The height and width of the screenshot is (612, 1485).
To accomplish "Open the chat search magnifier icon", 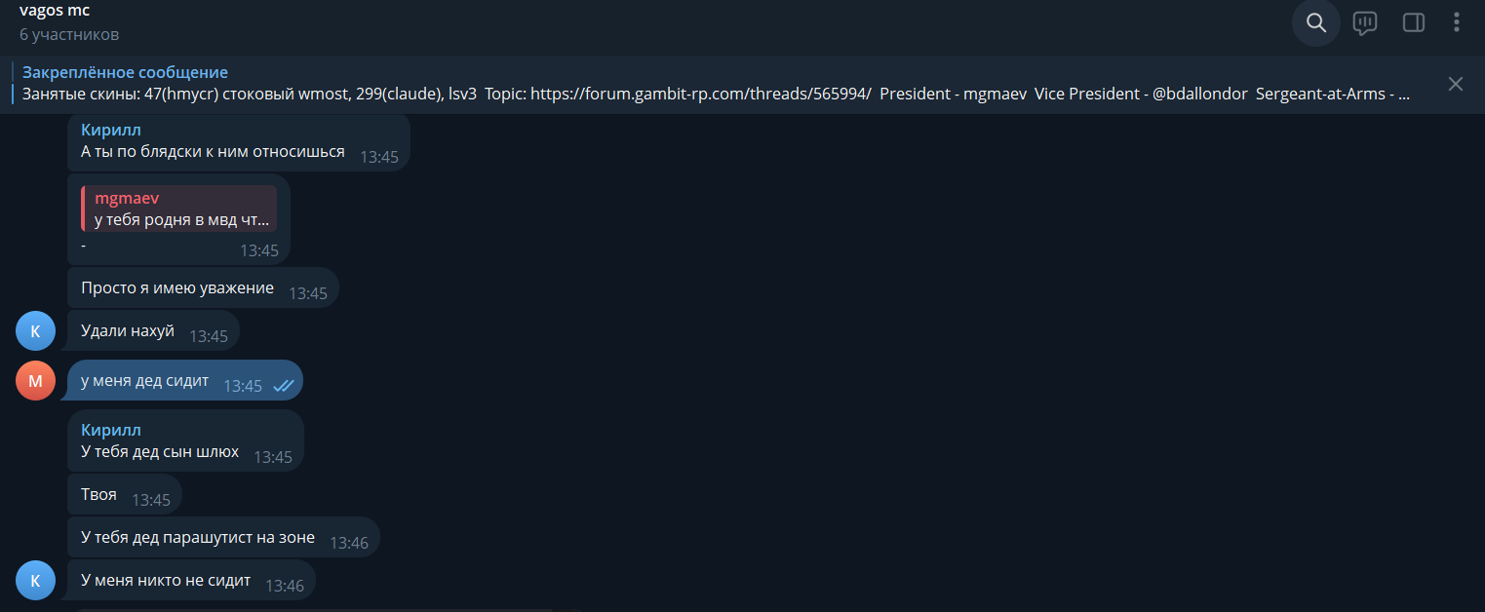I will pos(1315,23).
